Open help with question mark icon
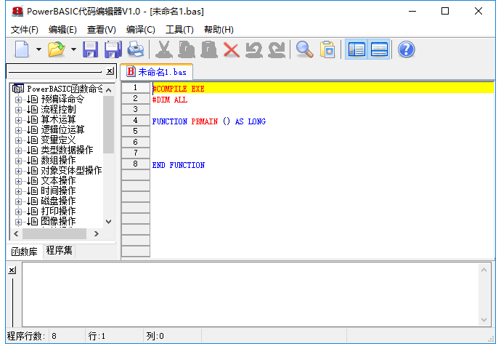Viewport: 501px width, 349px height. click(x=407, y=49)
